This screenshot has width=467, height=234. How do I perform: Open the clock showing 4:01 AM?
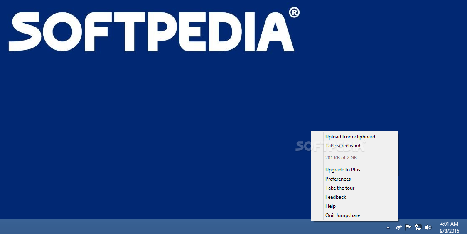click(x=449, y=227)
